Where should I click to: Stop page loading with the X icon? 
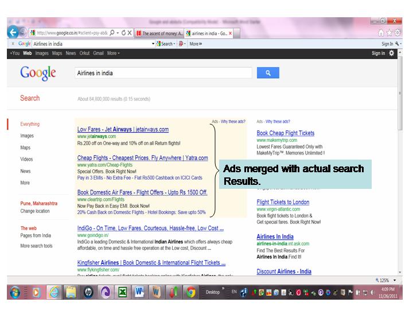[x=130, y=33]
